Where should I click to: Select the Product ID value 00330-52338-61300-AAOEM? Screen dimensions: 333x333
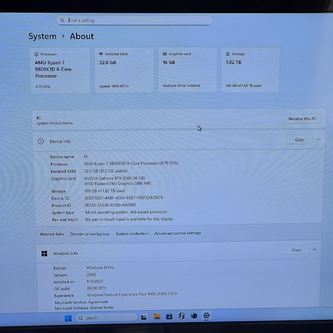point(110,205)
